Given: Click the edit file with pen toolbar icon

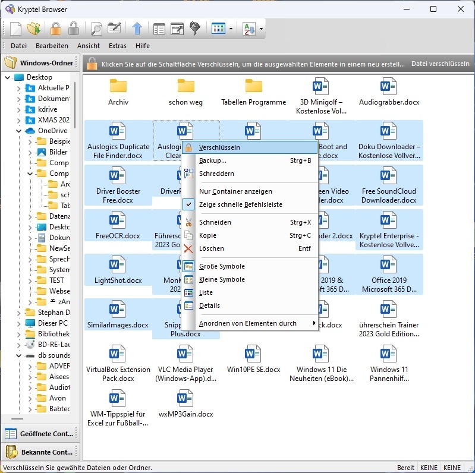Looking at the screenshot, I should click(115, 29).
